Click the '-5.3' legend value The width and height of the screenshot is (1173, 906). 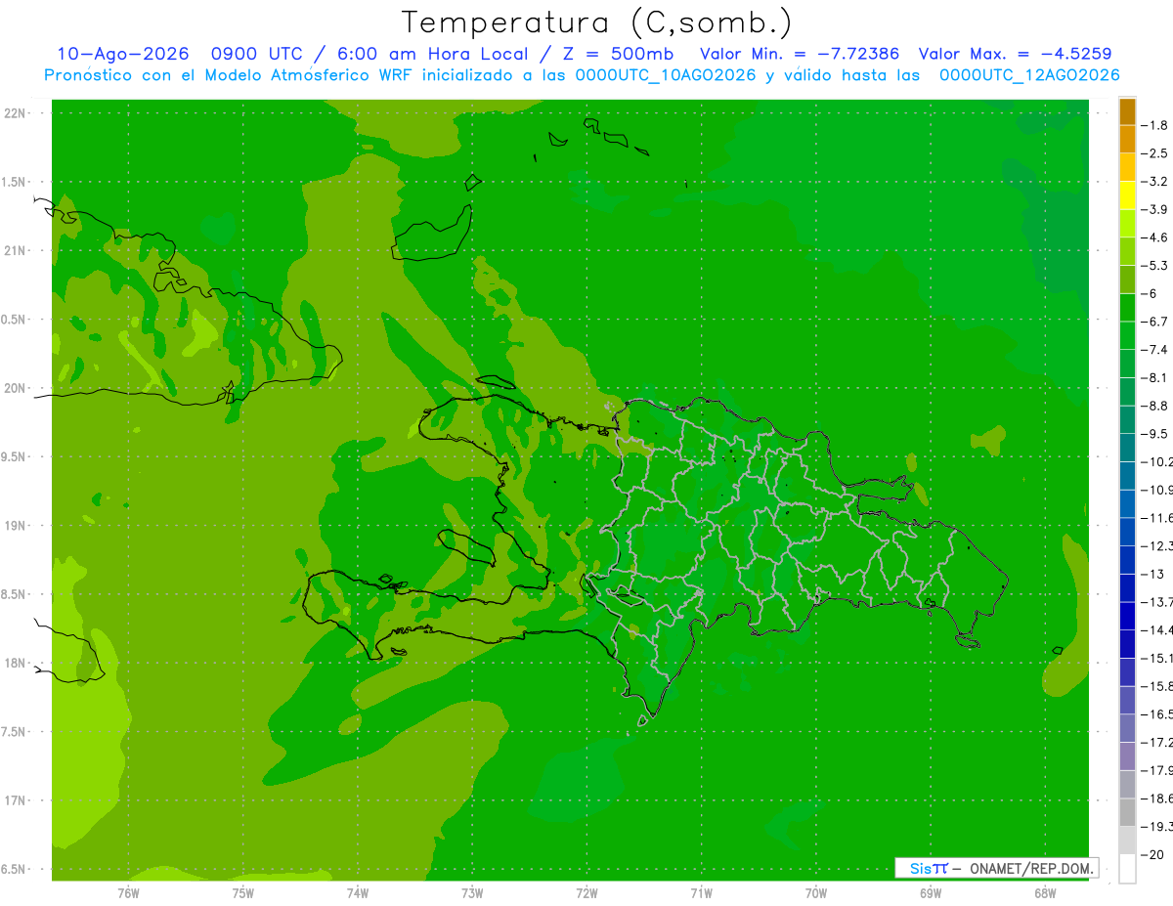pyautogui.click(x=1154, y=266)
